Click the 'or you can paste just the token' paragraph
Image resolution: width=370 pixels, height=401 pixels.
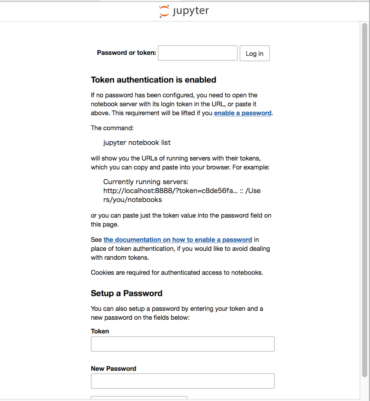tap(181, 215)
